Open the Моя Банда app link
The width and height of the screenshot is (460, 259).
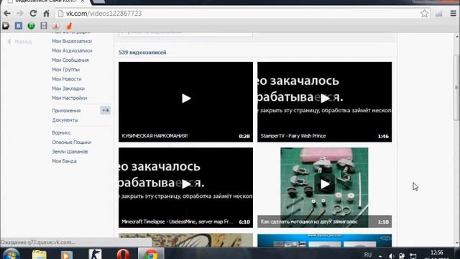[x=64, y=161]
